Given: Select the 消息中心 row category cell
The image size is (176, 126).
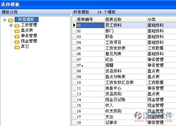Looking at the screenshot, I should (x=161, y=88).
